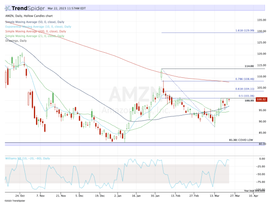This screenshot has width=272, height=203.
Task: Select the Simple Moving Average (200) legend entry
Action: click(x=36, y=31)
